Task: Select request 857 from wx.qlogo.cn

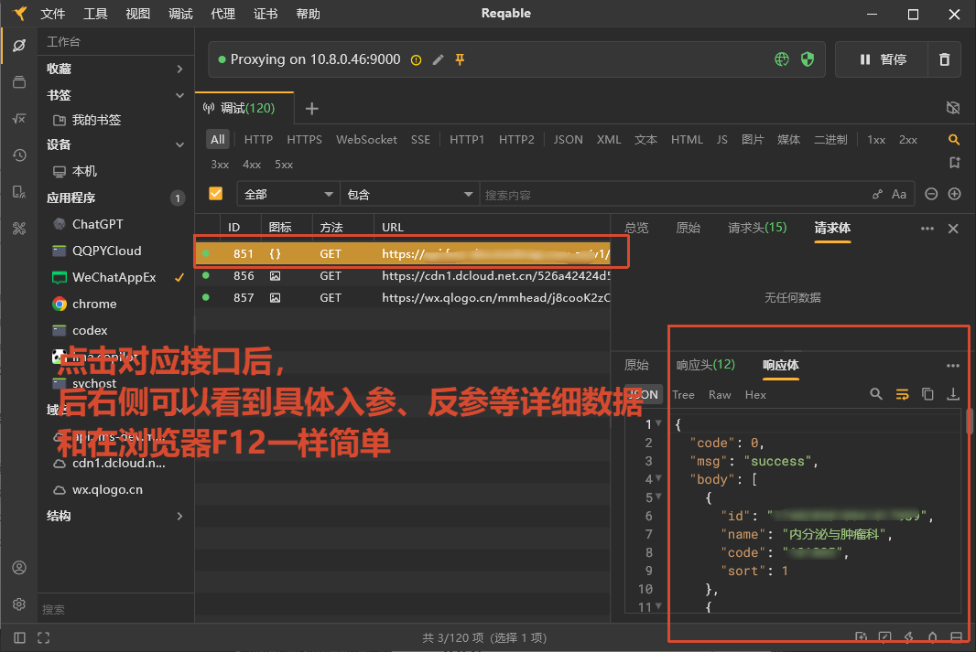Action: pyautogui.click(x=403, y=298)
